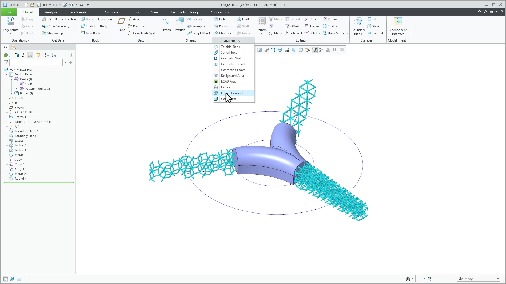Click the Folder Browser tab icon
The width and height of the screenshot is (506, 284).
coord(13,47)
